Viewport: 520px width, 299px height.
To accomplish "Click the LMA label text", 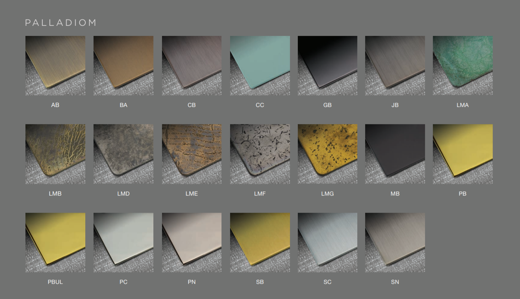I will pyautogui.click(x=463, y=105).
